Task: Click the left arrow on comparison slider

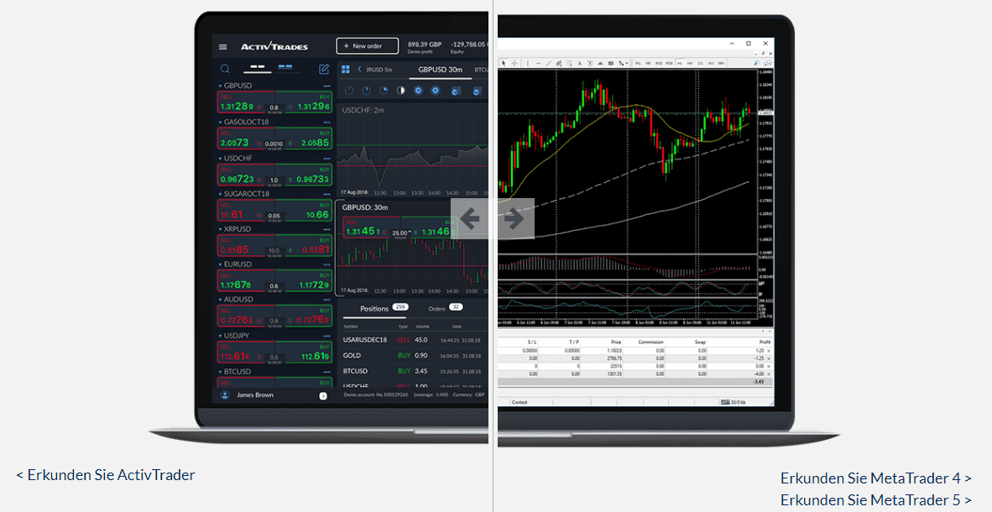Action: tap(469, 219)
